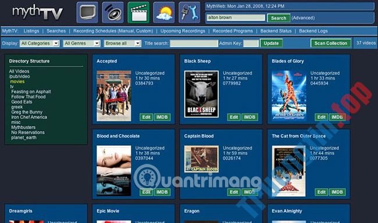
Task: Open the Greg the Bunny folder
Action: pos(27,112)
